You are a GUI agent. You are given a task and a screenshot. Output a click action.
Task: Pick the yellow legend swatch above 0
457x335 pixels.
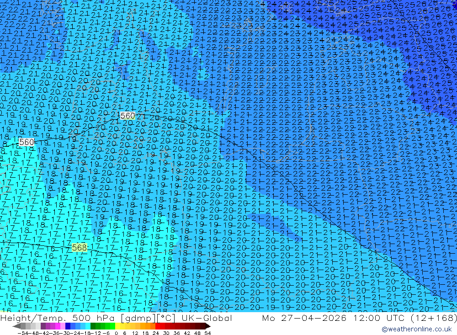point(118,326)
